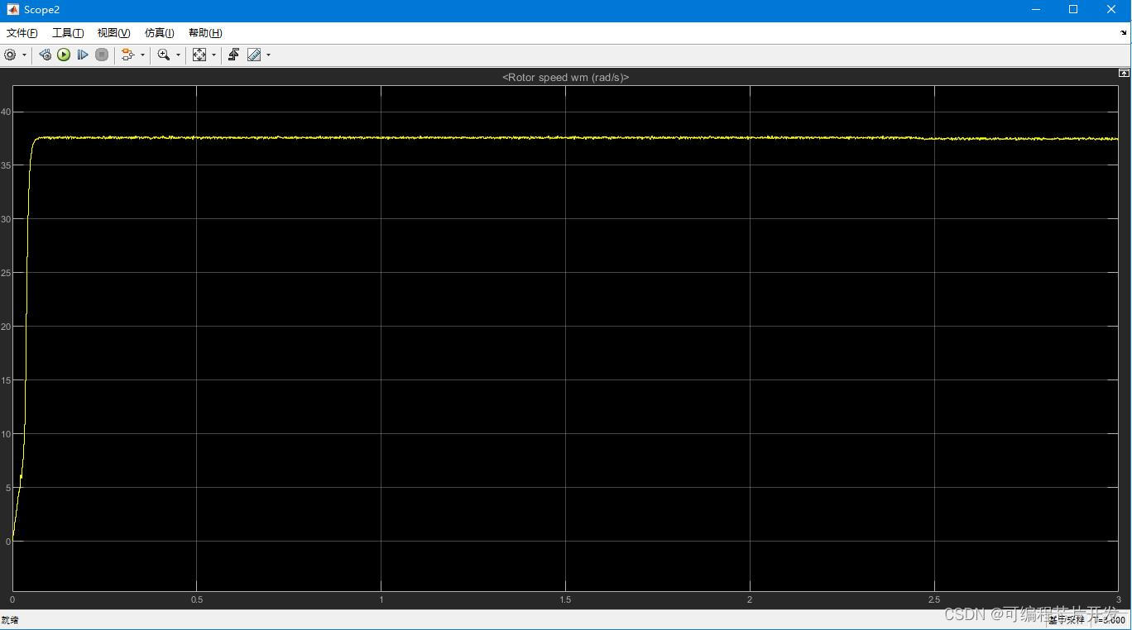Open the triggers tool icon

coord(233,55)
